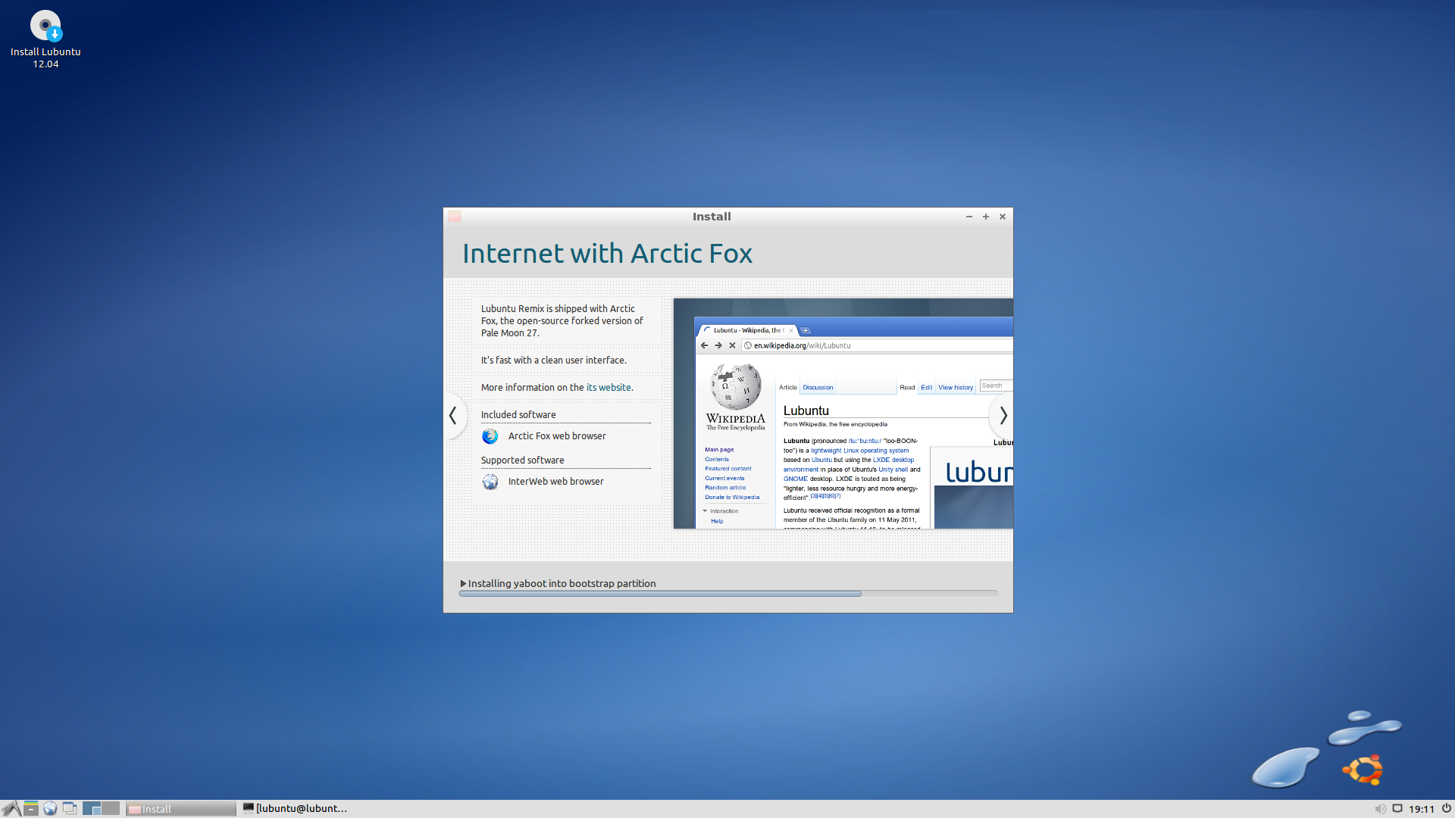Close the Install window
This screenshot has height=818, width=1455.
[x=1003, y=217]
